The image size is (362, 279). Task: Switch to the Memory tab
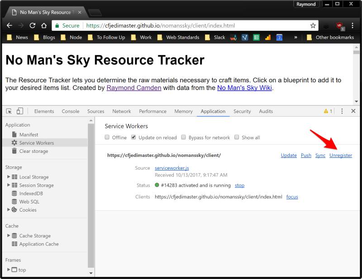point(184,111)
